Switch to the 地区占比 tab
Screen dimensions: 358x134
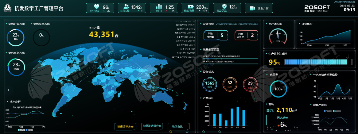pos(177,126)
